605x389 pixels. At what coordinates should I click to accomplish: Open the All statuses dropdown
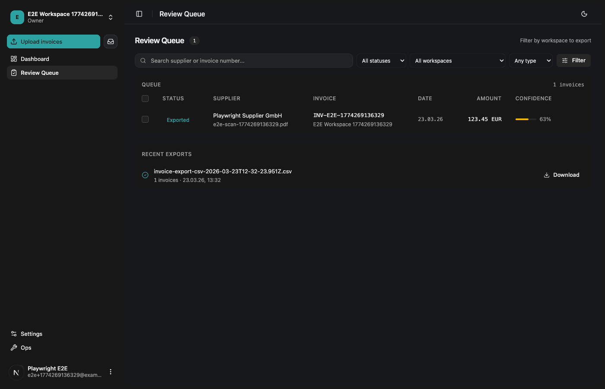point(381,61)
